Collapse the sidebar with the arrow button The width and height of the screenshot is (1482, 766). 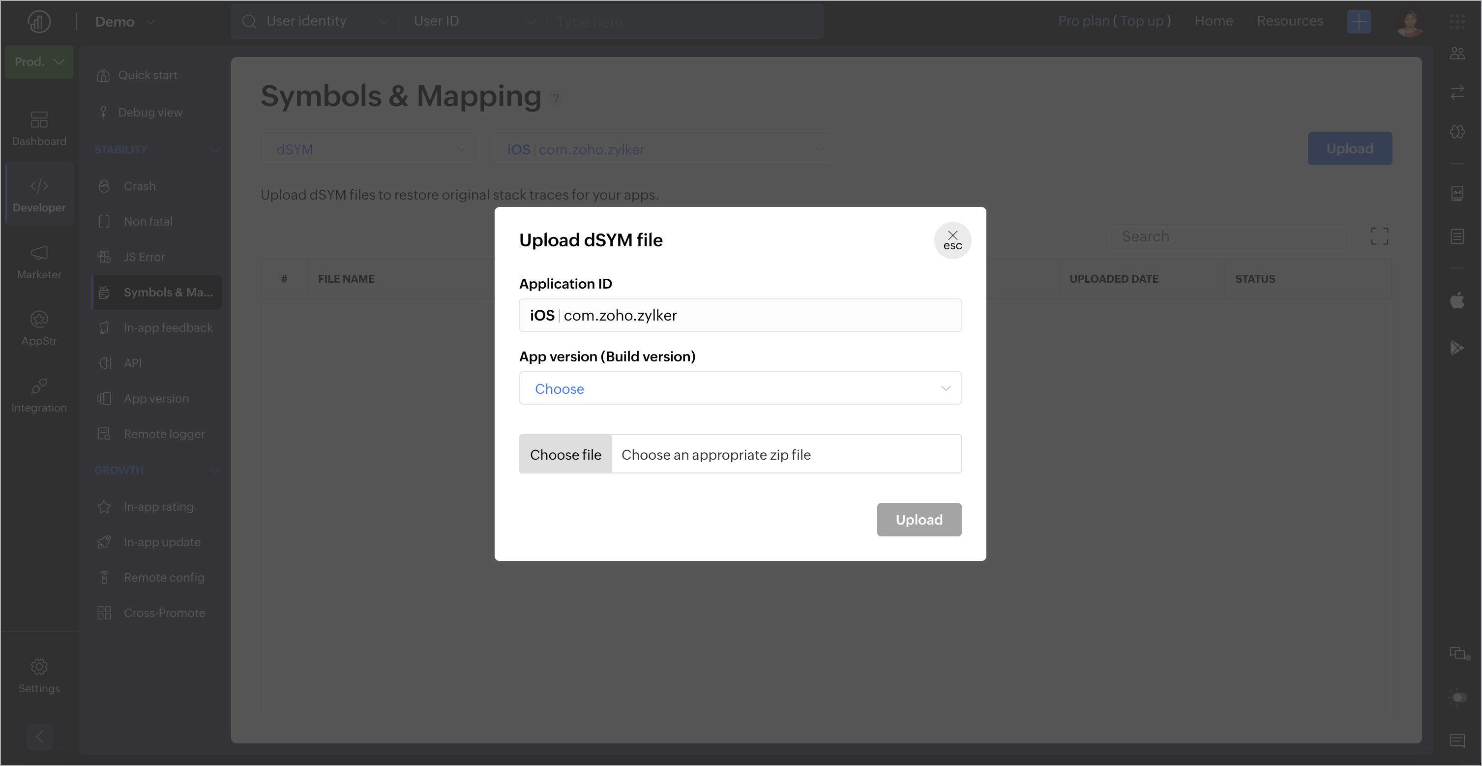[x=40, y=737]
